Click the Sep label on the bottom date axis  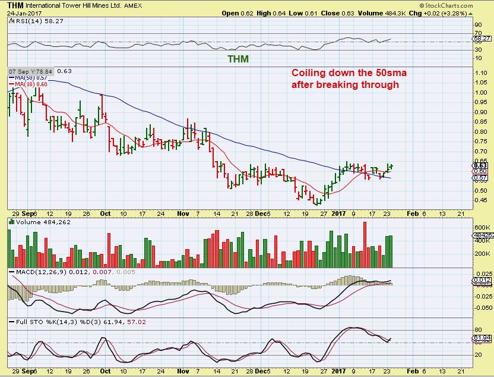[x=27, y=371]
